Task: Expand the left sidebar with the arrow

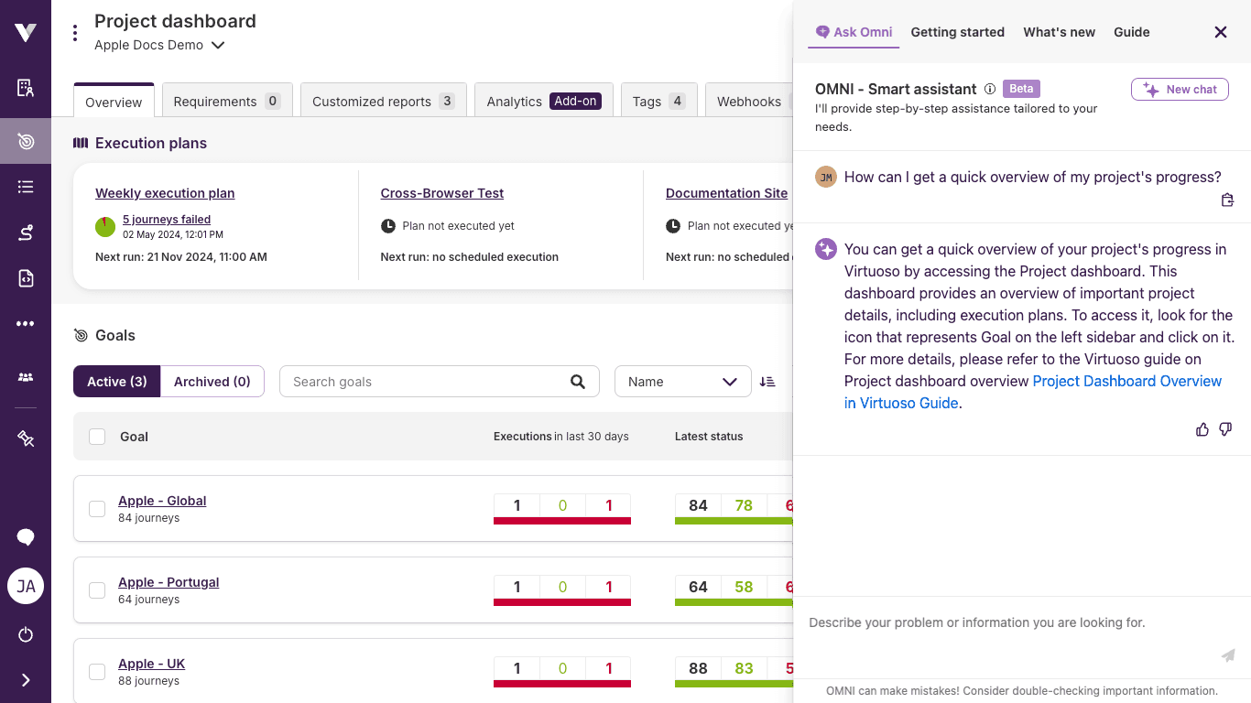Action: point(26,680)
